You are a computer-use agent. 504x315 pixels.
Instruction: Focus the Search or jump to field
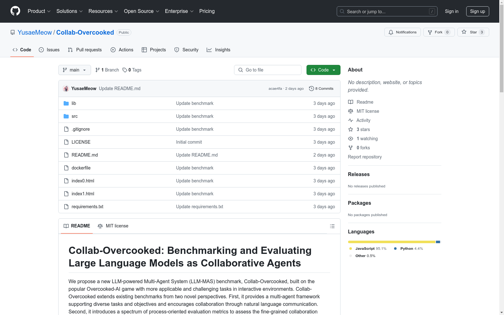[x=387, y=11]
